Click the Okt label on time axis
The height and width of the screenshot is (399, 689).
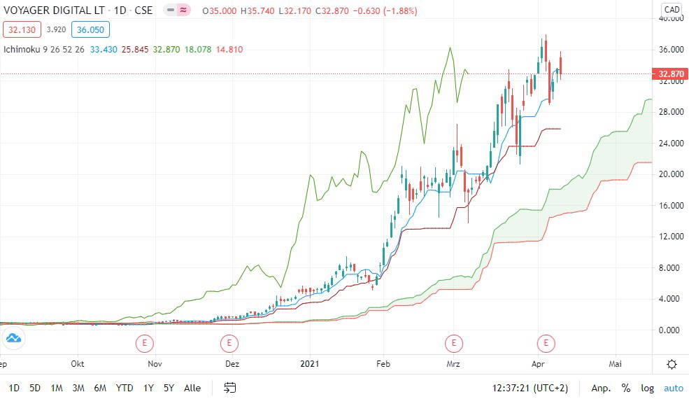tap(78, 364)
